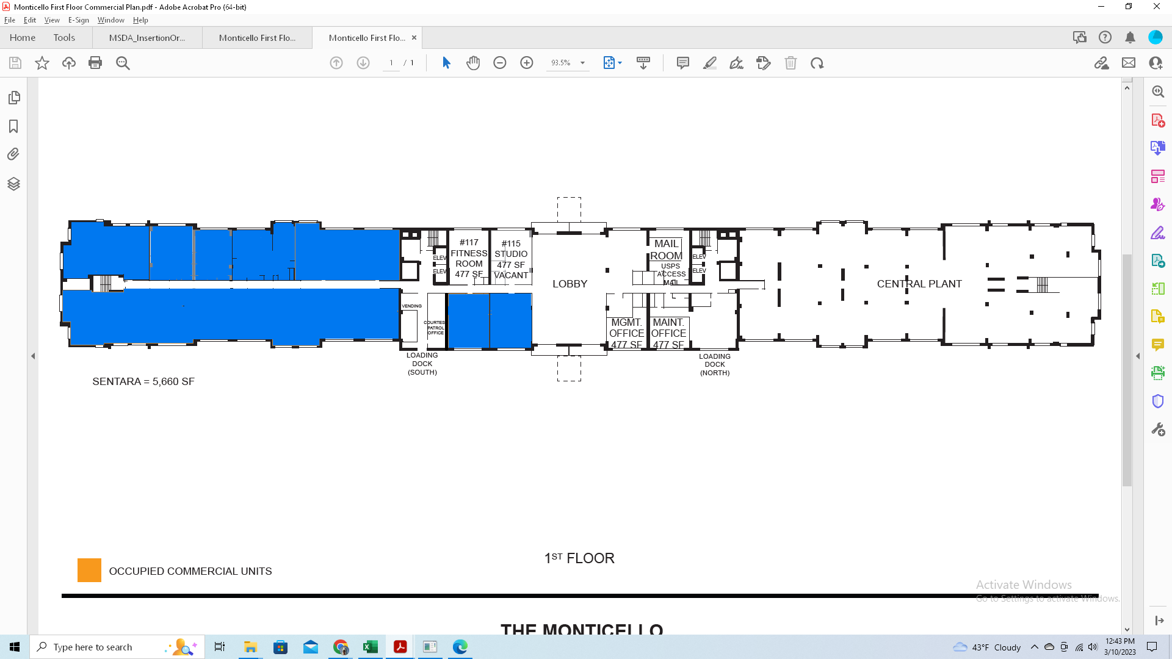
Task: Select the pointer Selection tool
Action: [447, 63]
